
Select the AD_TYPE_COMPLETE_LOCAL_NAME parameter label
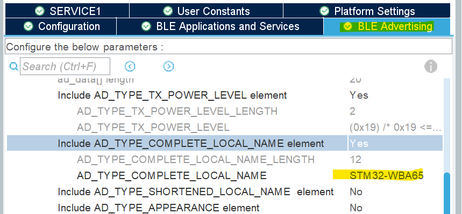tap(172, 175)
